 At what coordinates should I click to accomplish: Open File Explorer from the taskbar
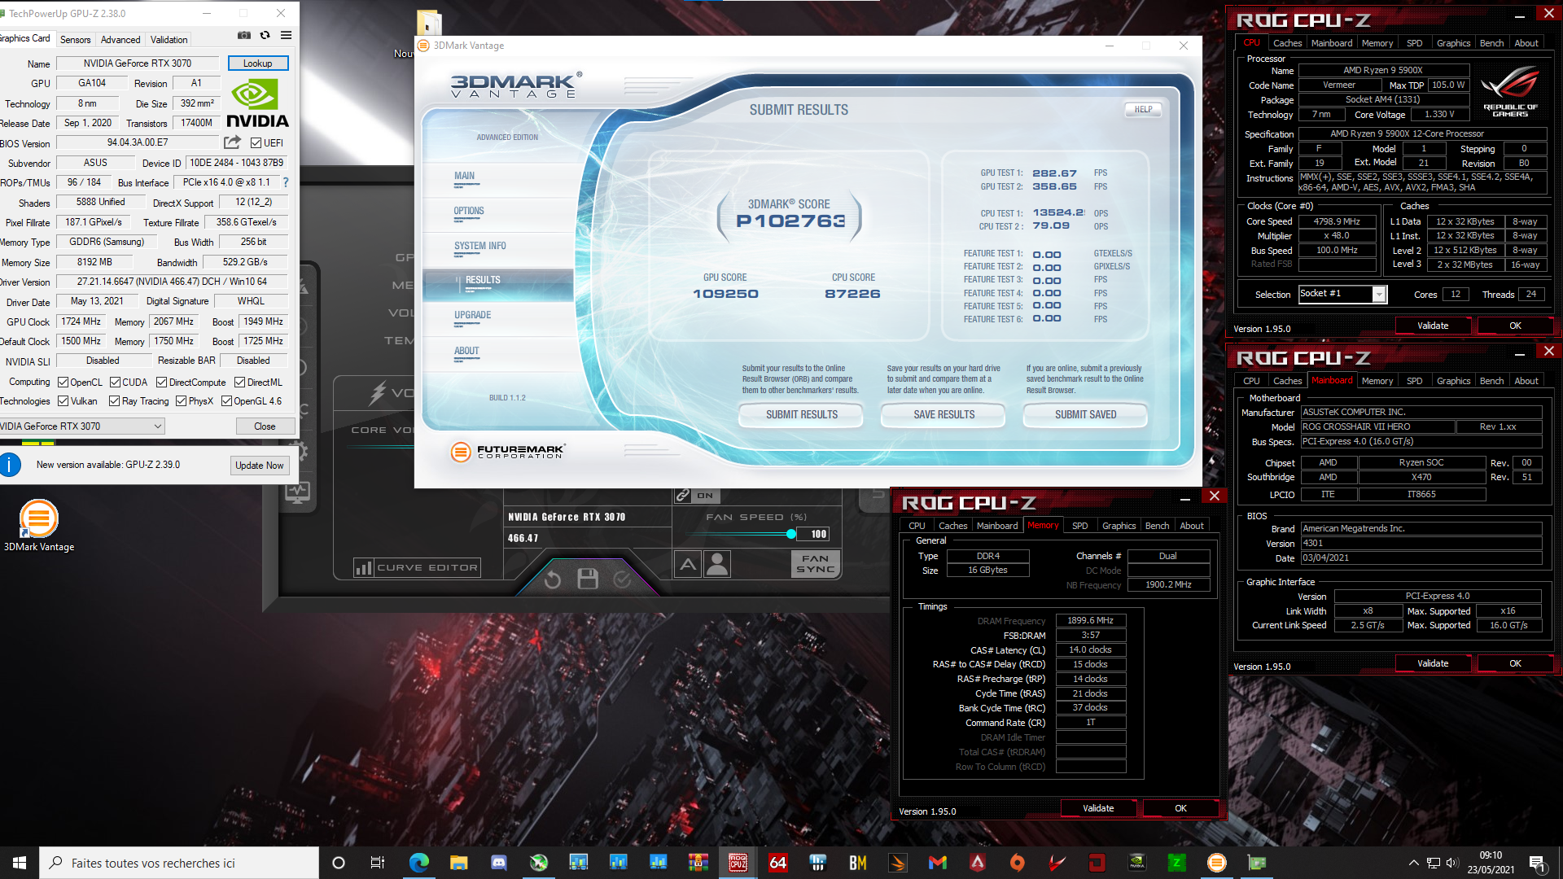[x=458, y=863]
